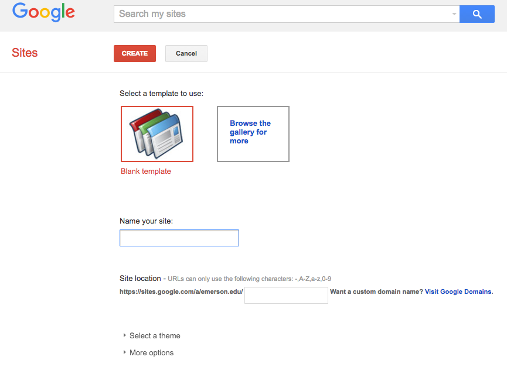
Task: Open the search options dropdown arrow
Action: 454,14
